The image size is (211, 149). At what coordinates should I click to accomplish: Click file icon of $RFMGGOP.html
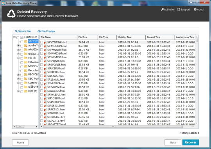45,50
